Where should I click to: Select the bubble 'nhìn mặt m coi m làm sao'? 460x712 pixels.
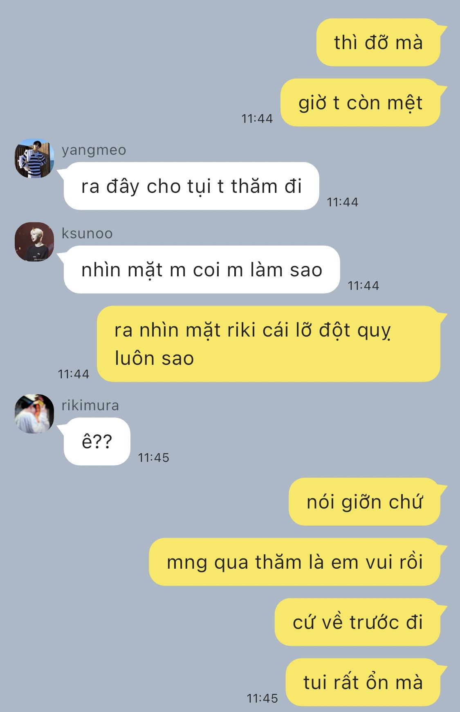pyautogui.click(x=202, y=270)
